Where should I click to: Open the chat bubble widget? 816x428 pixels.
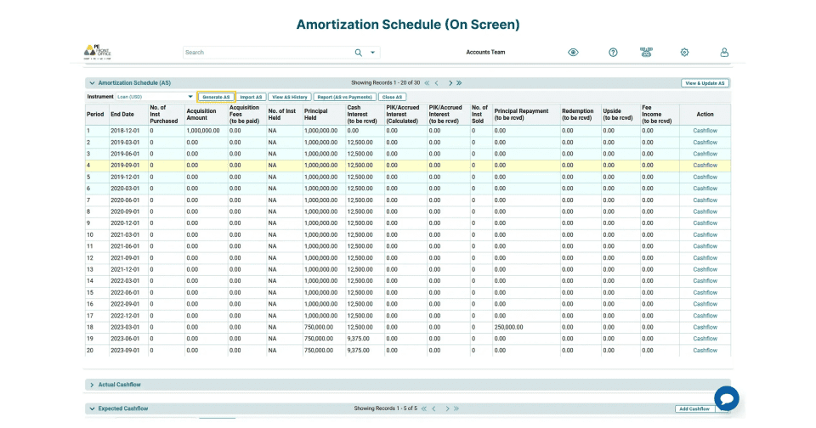[727, 399]
